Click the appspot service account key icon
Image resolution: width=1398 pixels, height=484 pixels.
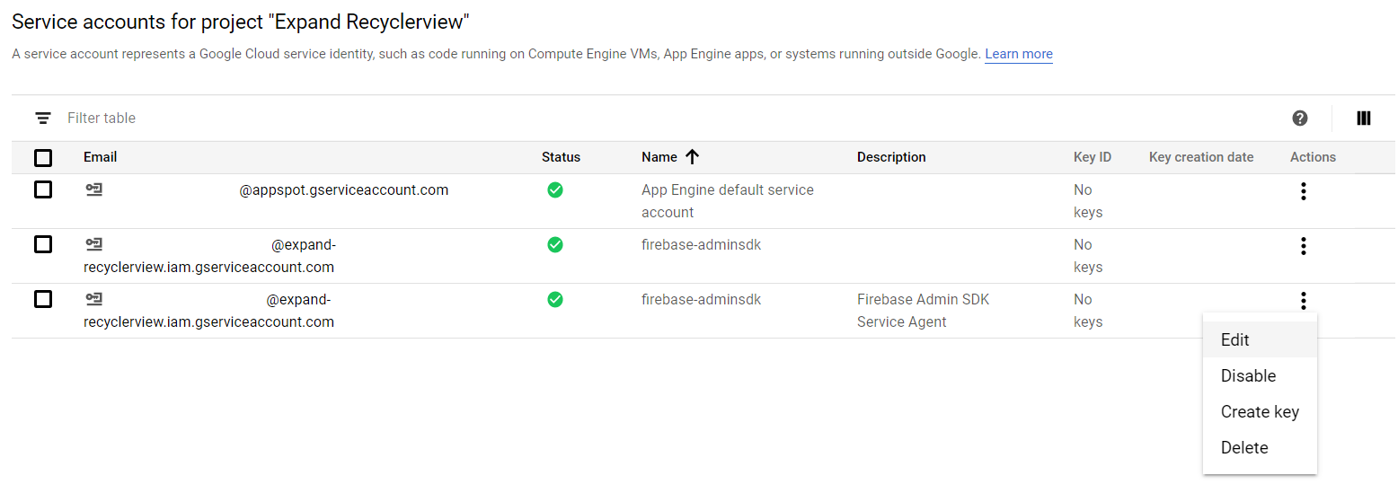93,189
